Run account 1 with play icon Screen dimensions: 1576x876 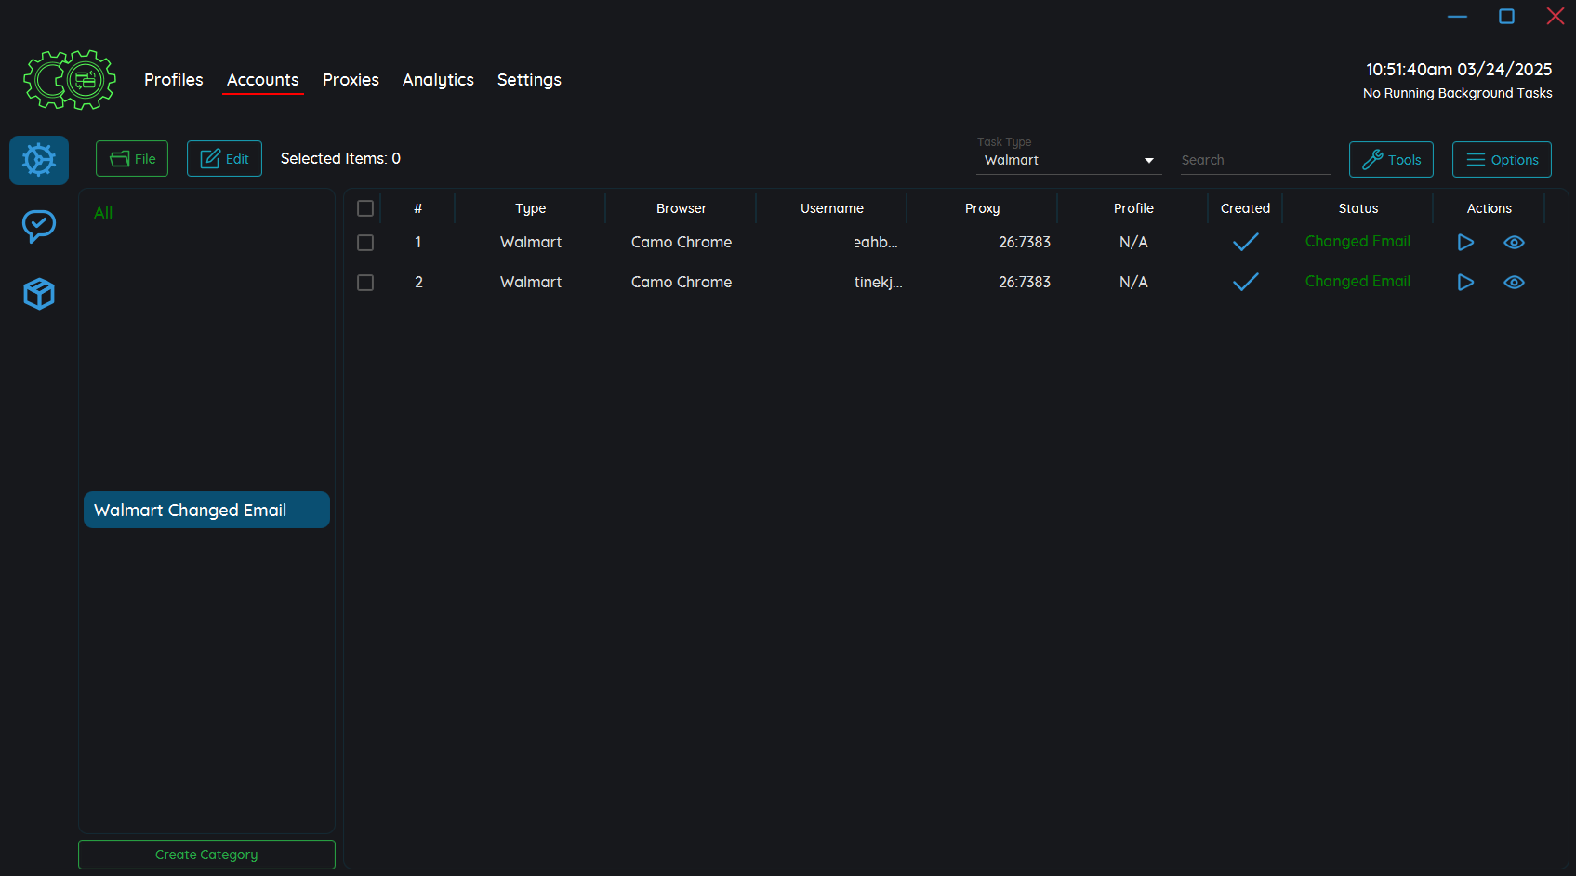[x=1465, y=243]
